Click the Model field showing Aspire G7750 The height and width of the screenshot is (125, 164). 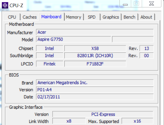point(73,39)
